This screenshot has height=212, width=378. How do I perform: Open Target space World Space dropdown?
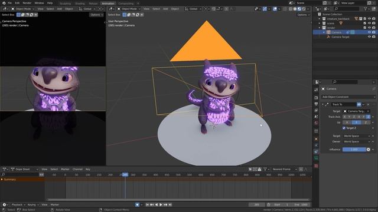coord(357,136)
